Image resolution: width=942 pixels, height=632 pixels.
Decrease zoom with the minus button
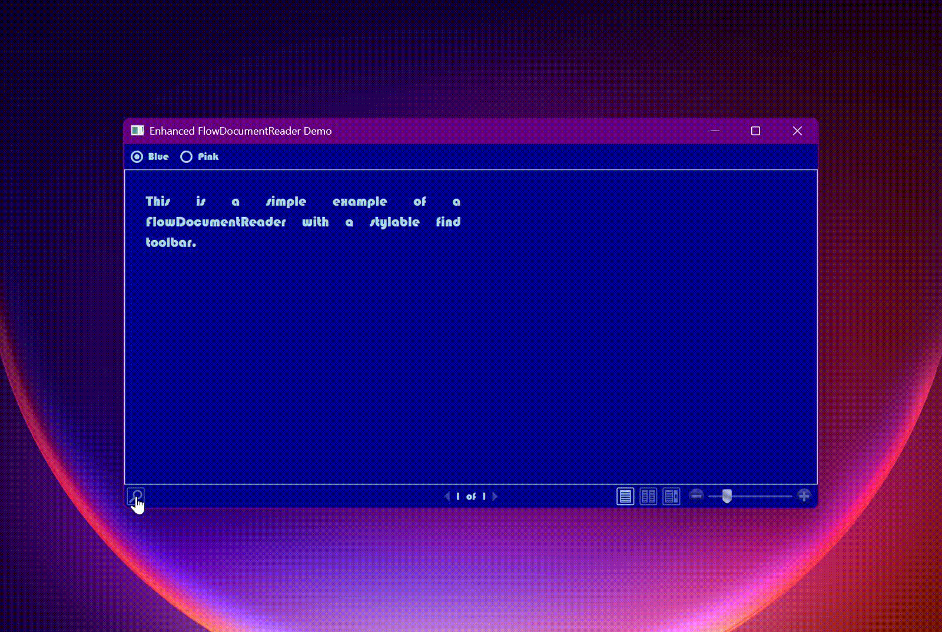pyautogui.click(x=696, y=495)
